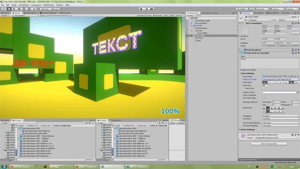300x169 pixels.
Task: Select the Rect transform tool
Action: click(24, 9)
